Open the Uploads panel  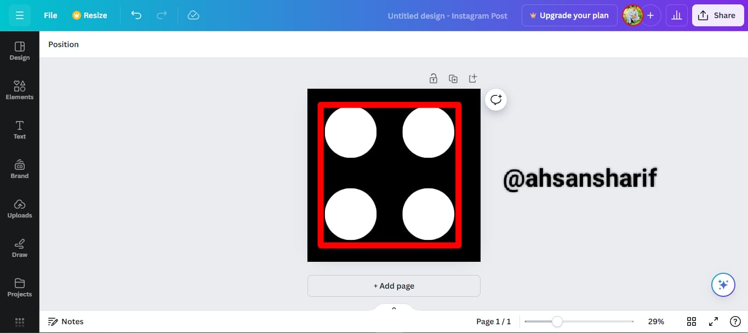20,208
